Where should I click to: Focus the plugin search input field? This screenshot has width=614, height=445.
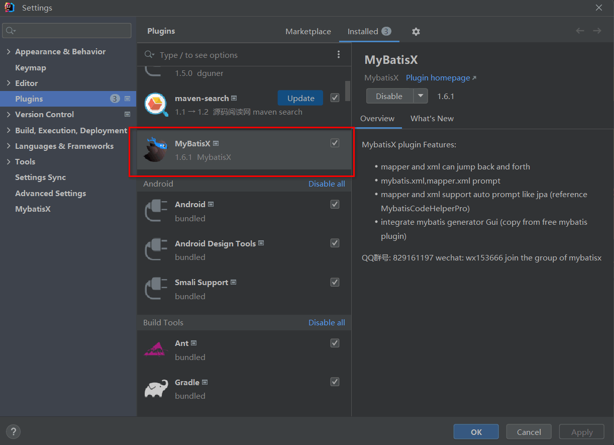245,55
